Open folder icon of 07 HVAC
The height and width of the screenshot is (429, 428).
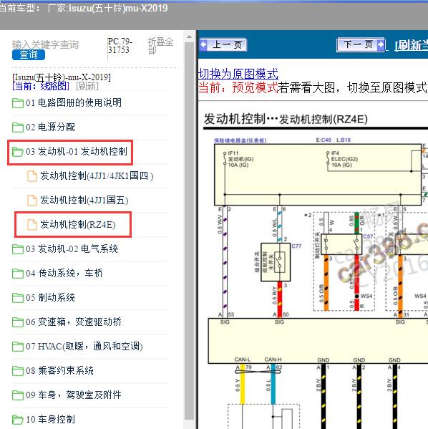pos(18,347)
